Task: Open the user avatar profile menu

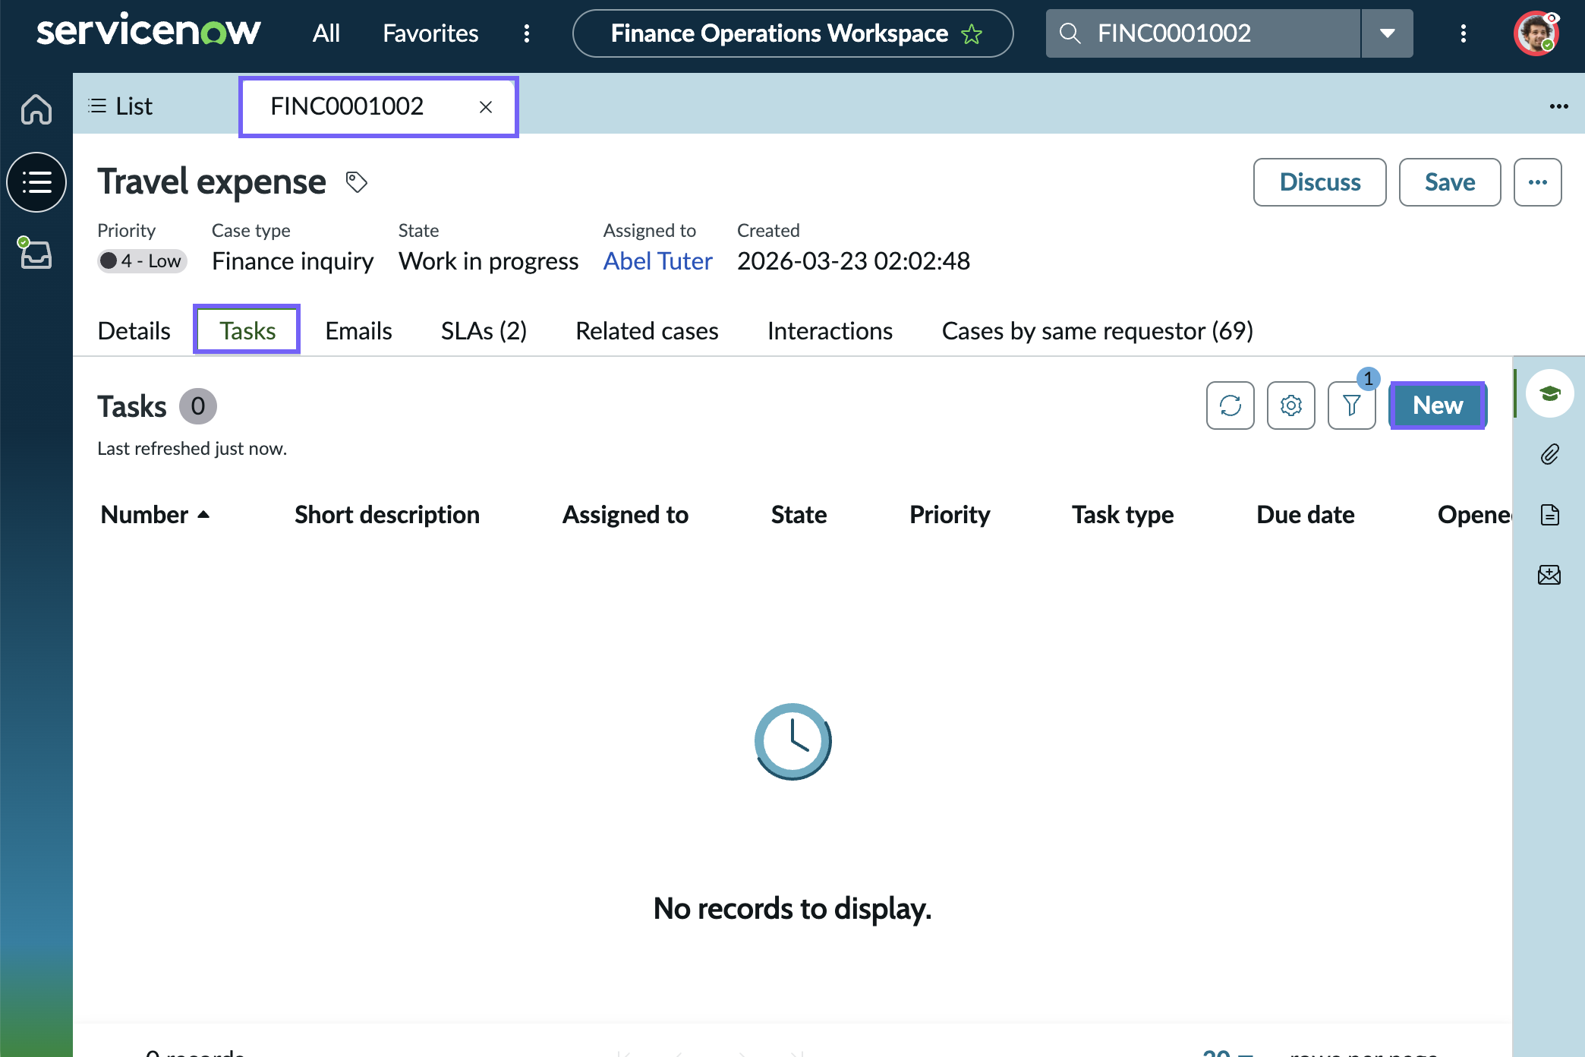Action: click(1536, 33)
